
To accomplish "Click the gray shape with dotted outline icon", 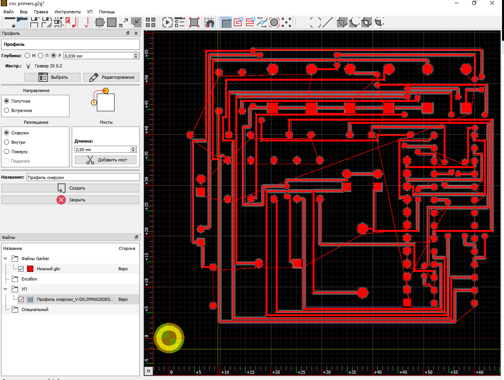I will pyautogui.click(x=342, y=22).
